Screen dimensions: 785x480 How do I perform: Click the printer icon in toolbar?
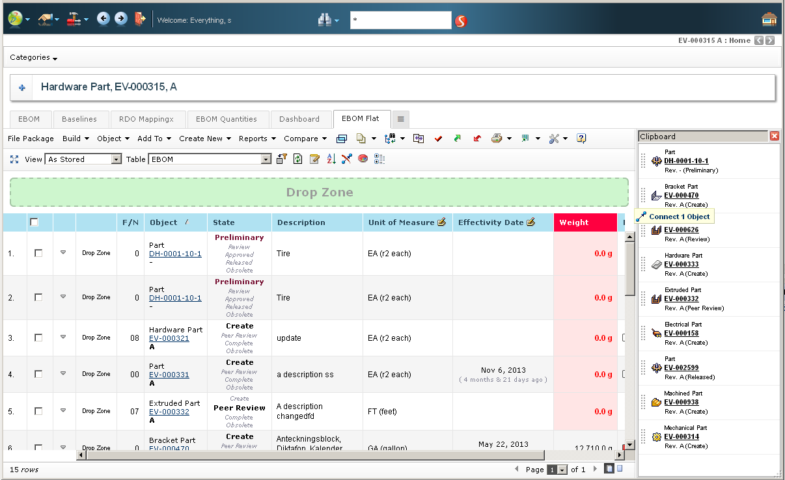(497, 139)
